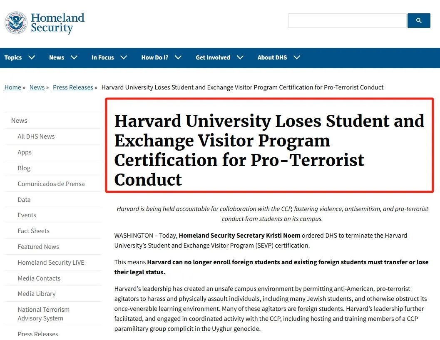This screenshot has height=340, width=440.
Task: Expand the About DHS chevron arrow
Action: point(297,57)
